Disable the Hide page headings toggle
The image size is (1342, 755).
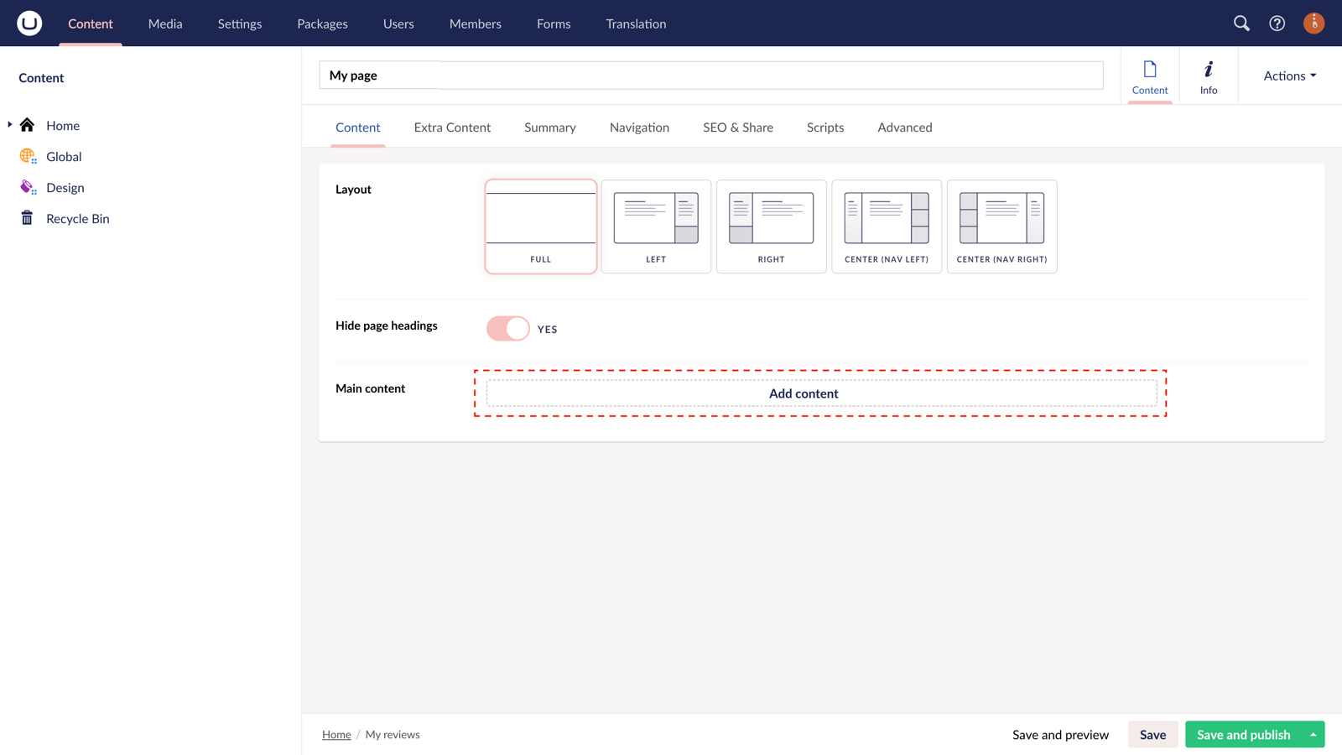(507, 328)
